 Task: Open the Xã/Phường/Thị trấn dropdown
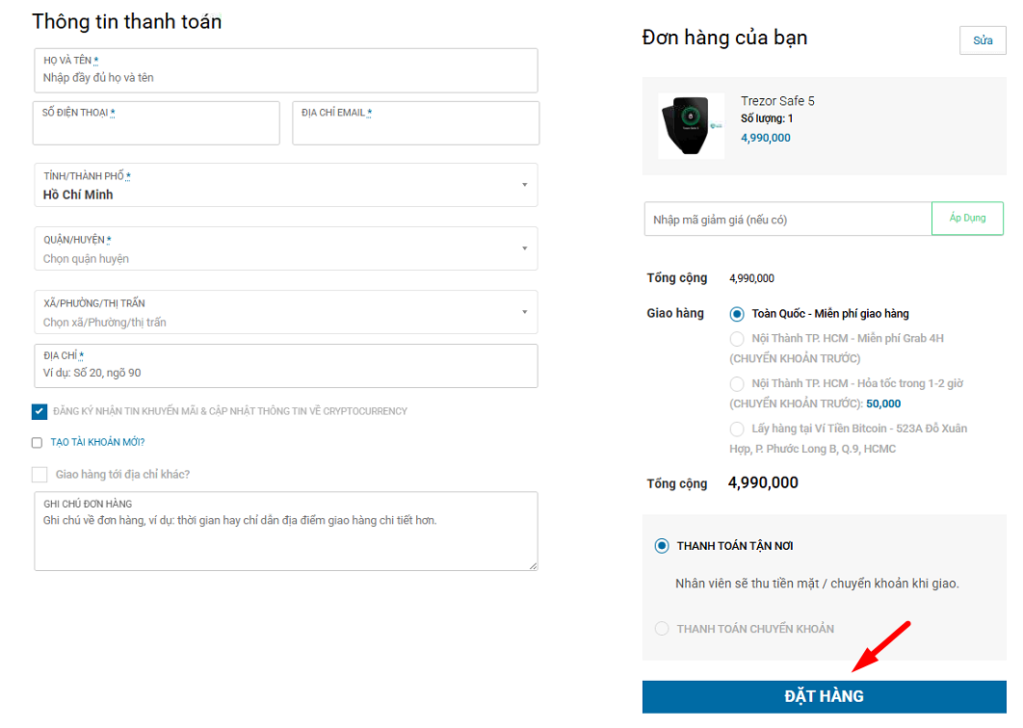[286, 312]
